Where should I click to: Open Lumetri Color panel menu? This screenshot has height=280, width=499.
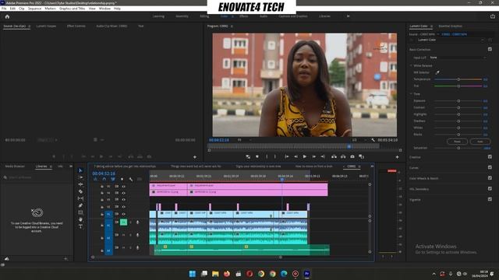click(x=431, y=26)
